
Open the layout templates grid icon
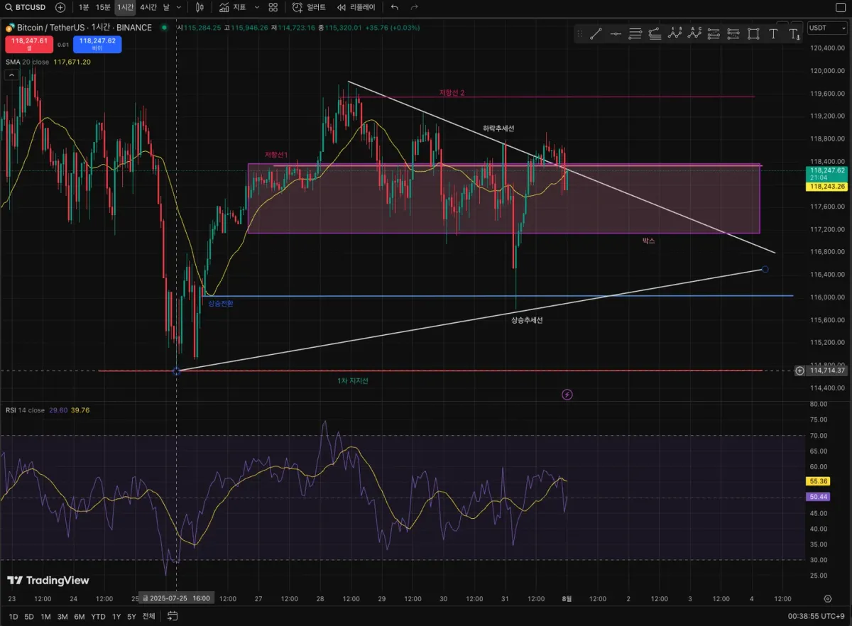[x=273, y=7]
